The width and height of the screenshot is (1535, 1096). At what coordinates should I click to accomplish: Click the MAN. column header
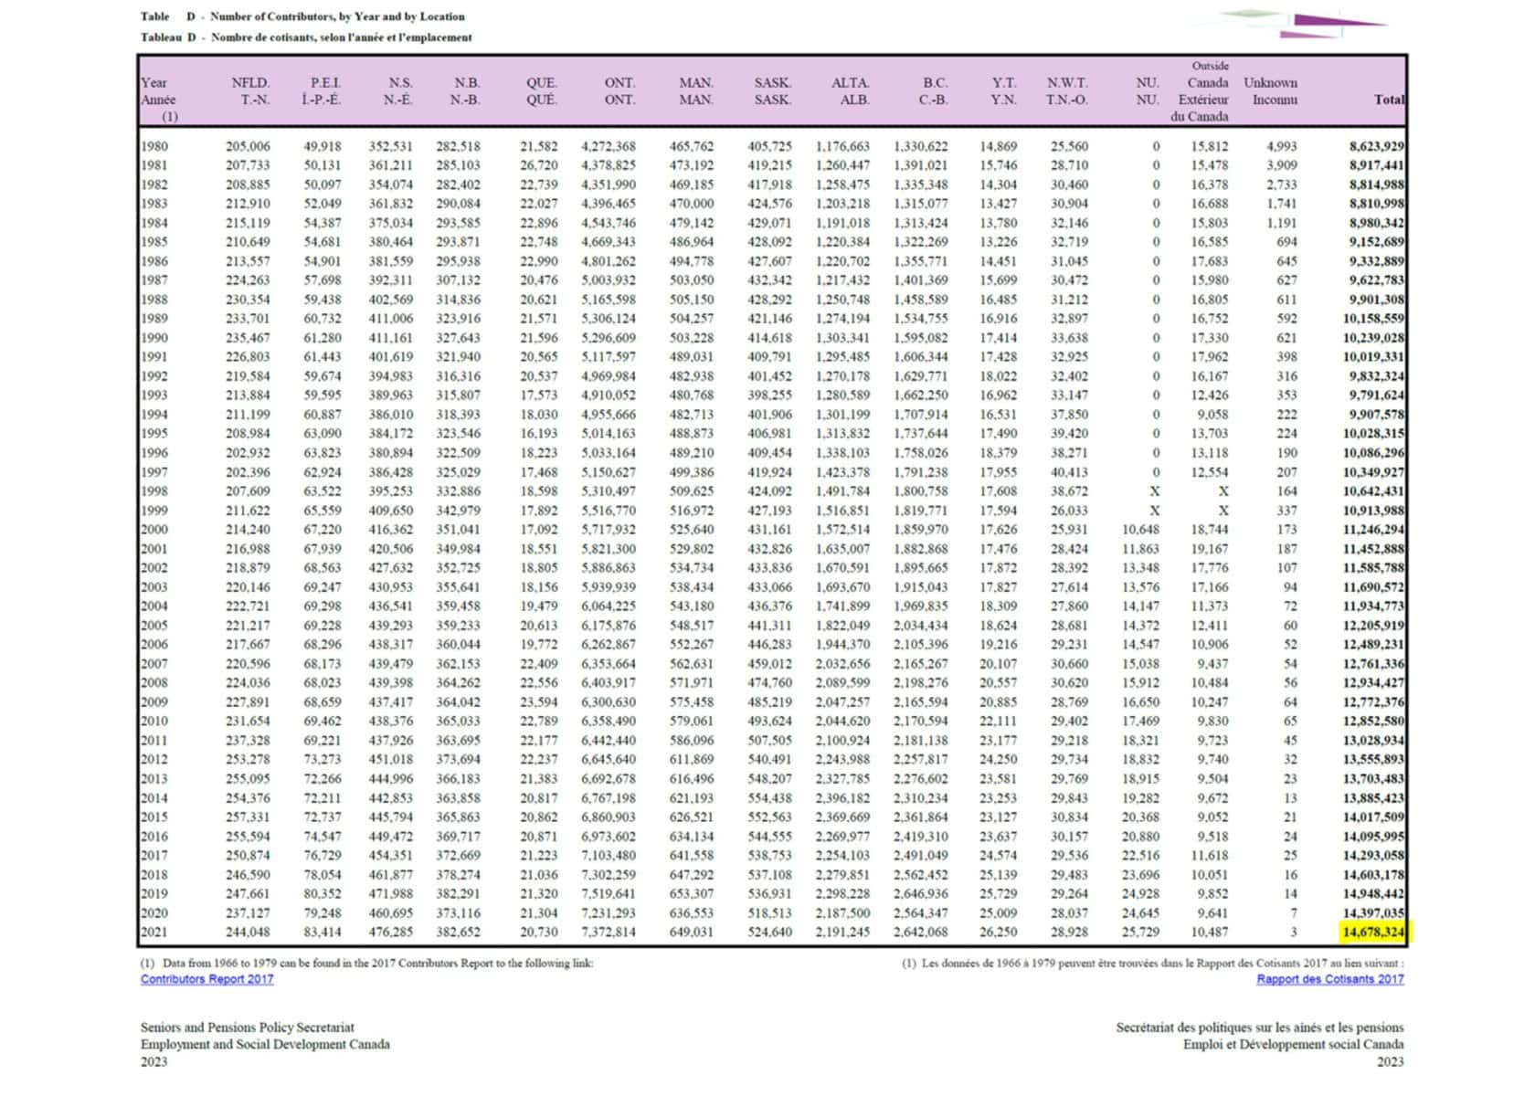[696, 91]
